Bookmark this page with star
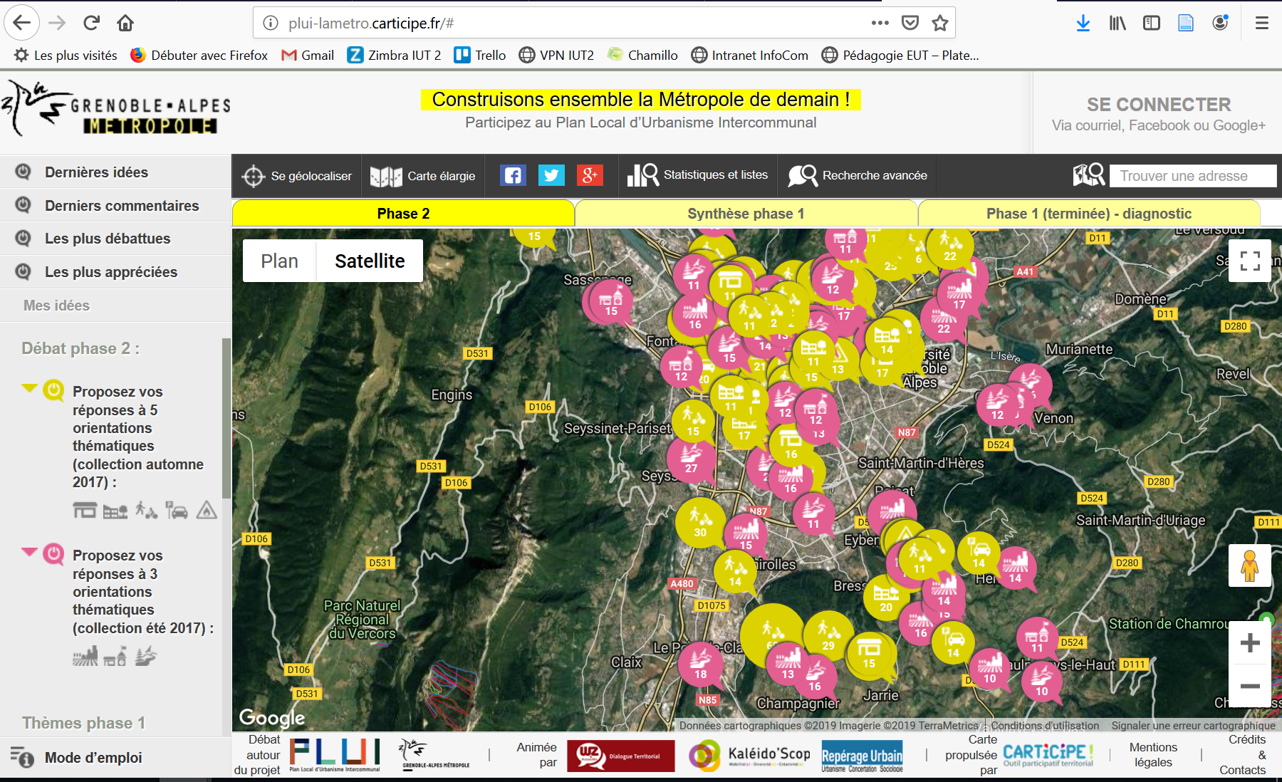The image size is (1282, 782). click(x=940, y=23)
